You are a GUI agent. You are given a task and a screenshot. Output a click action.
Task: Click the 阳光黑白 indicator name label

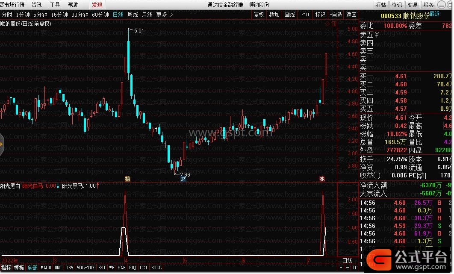click(10, 186)
